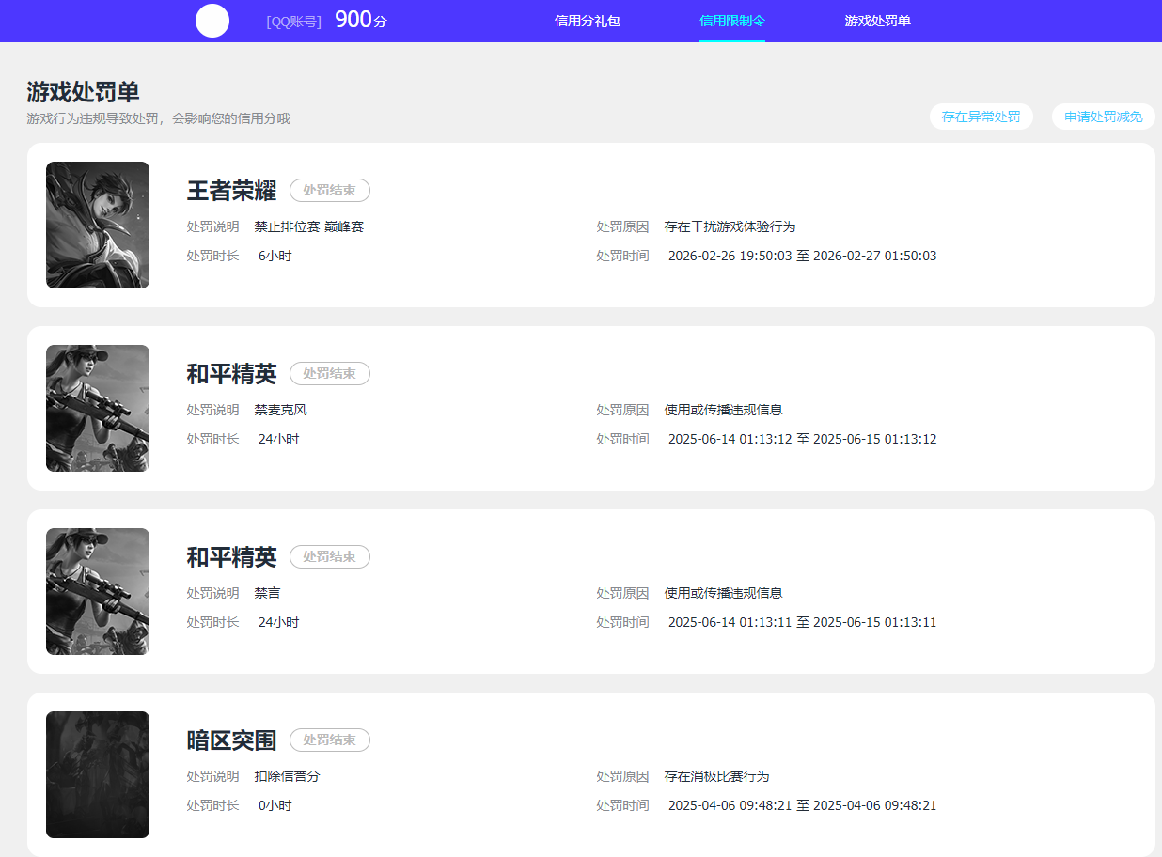Click 处罚结束 badge beside 王者荣耀
The height and width of the screenshot is (857, 1162).
(330, 191)
